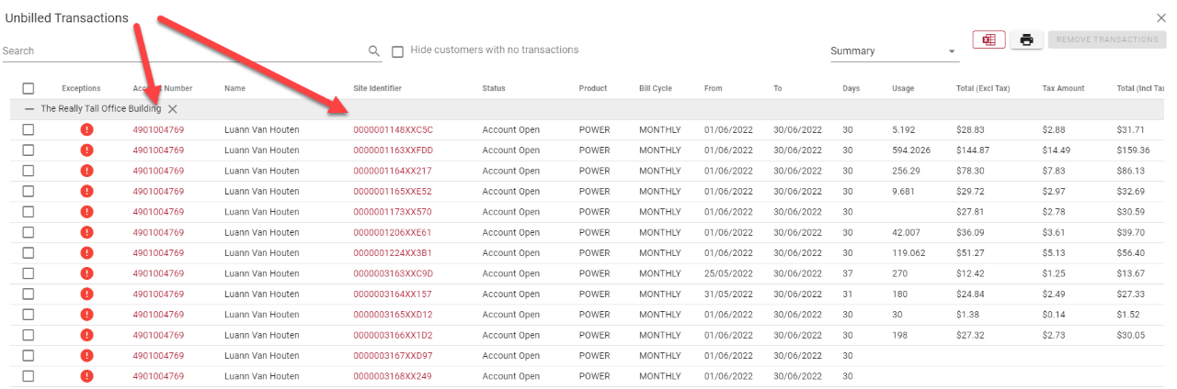Close the Unbilled Transactions dialog
Screen dimensions: 1177x389
[1161, 17]
